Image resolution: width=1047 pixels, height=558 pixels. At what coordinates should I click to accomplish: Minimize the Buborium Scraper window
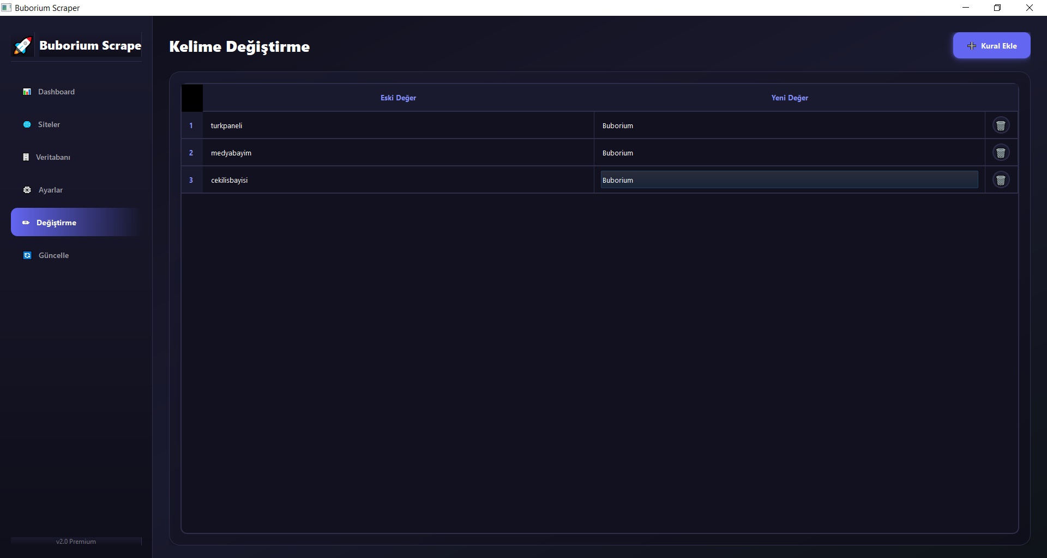[966, 8]
